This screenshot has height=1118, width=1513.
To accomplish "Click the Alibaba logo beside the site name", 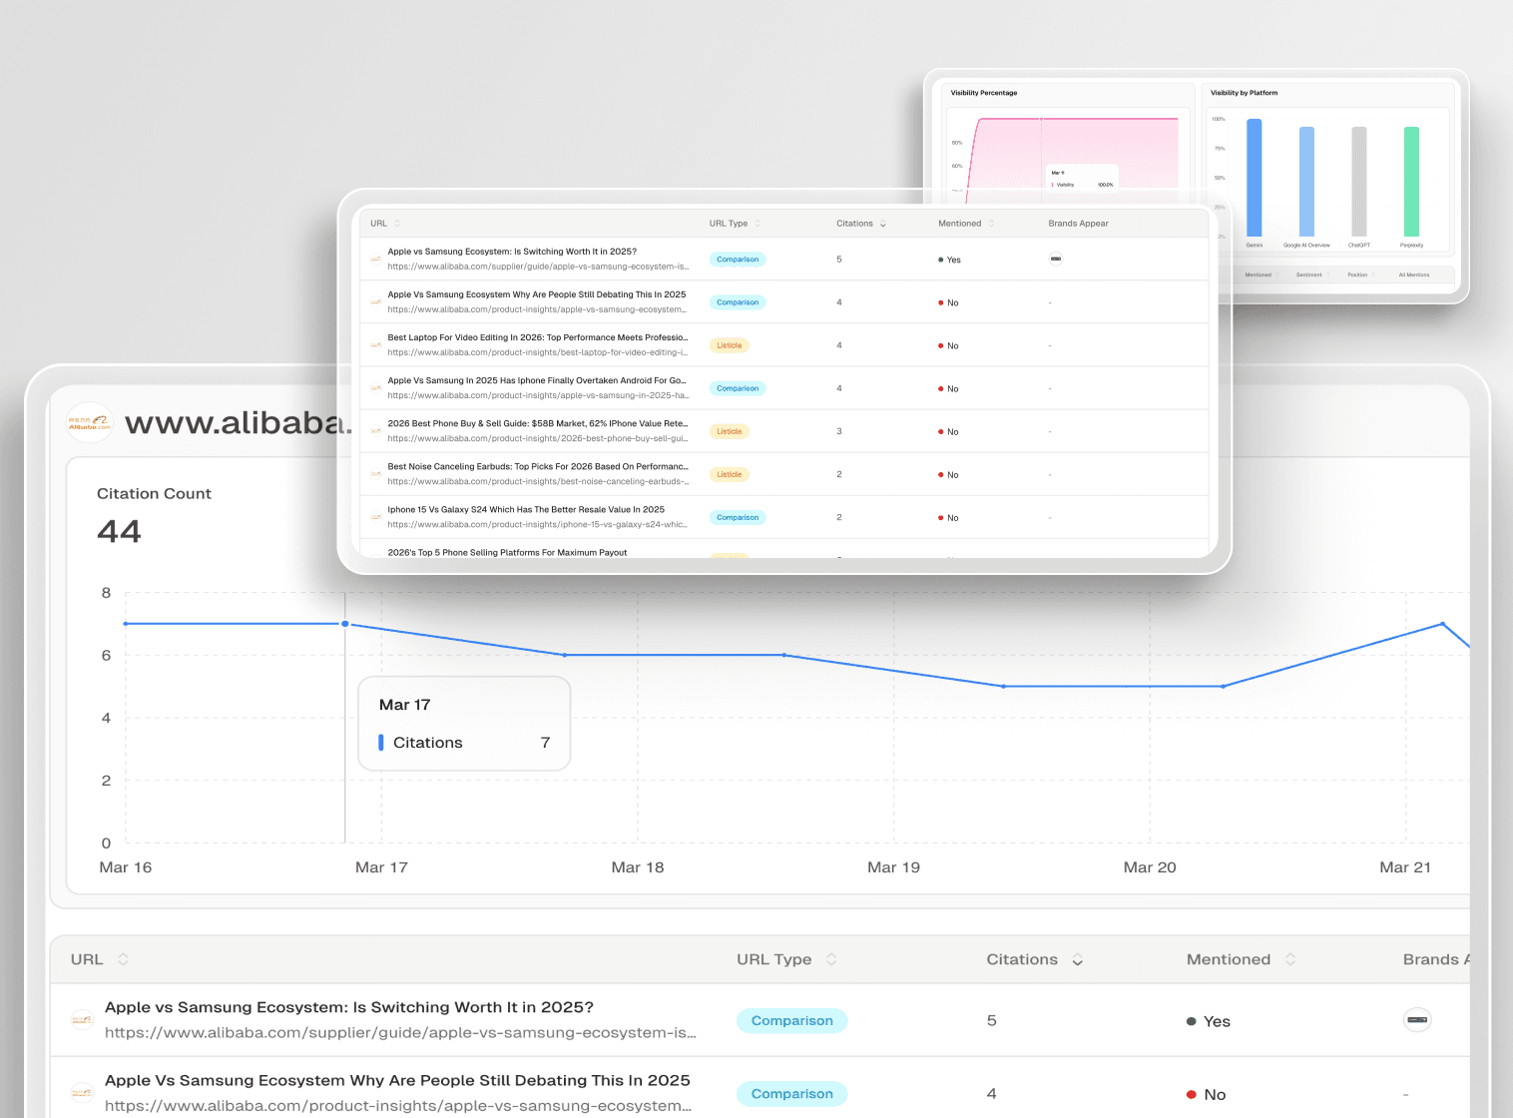I will 90,422.
